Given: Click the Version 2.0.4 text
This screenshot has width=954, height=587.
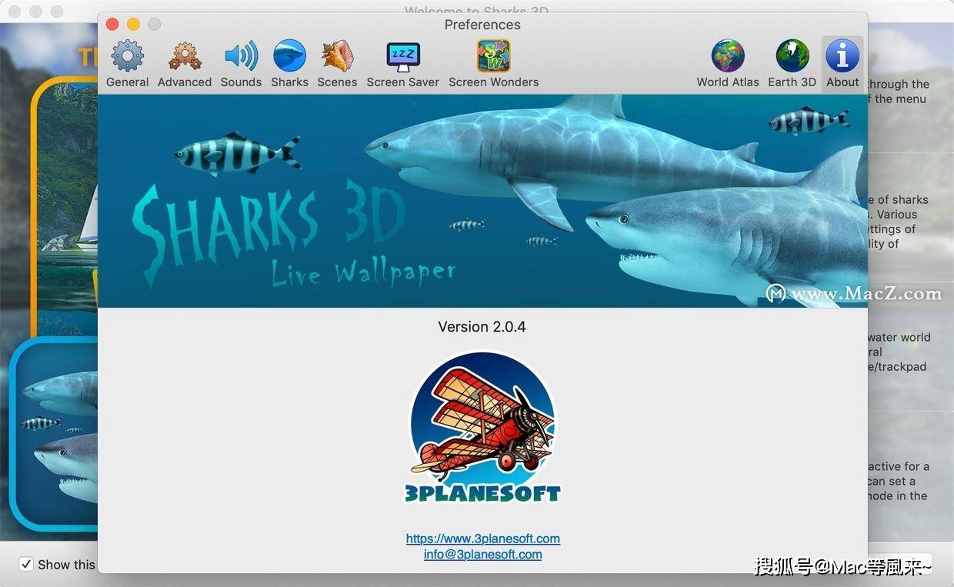Looking at the screenshot, I should coord(482,326).
